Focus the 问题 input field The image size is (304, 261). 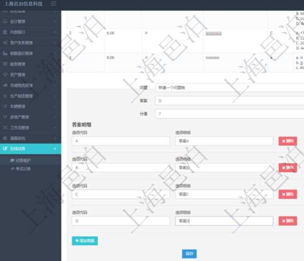[x=230, y=88]
